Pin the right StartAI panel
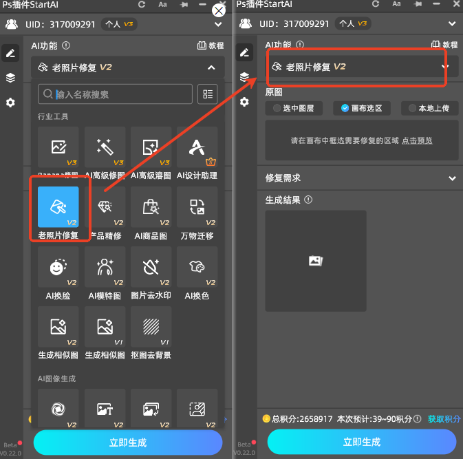The image size is (463, 459). tap(418, 4)
